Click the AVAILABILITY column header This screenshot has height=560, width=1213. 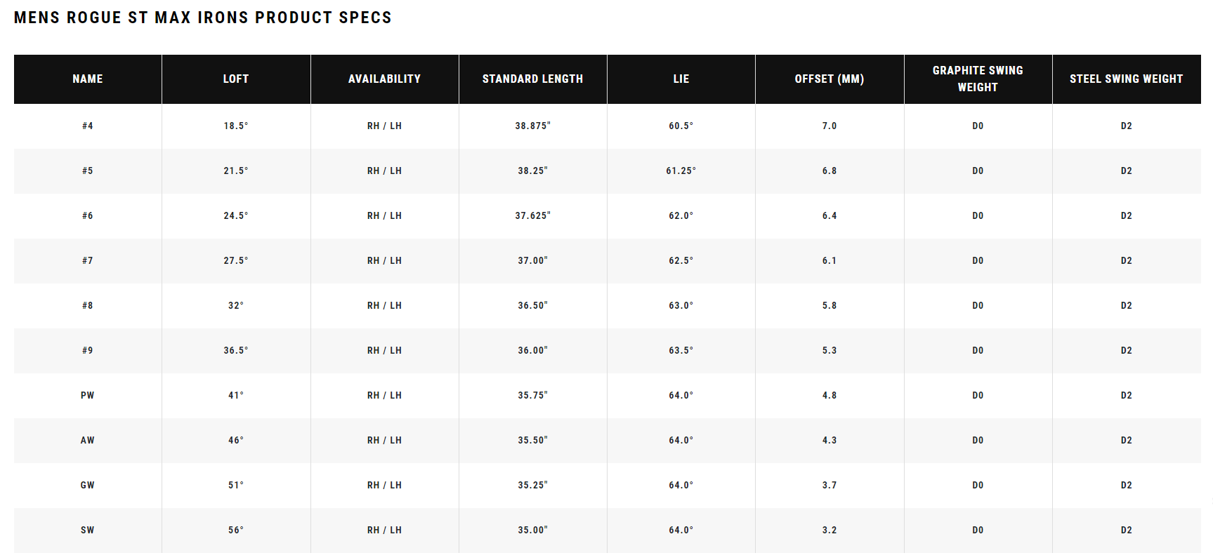point(384,79)
